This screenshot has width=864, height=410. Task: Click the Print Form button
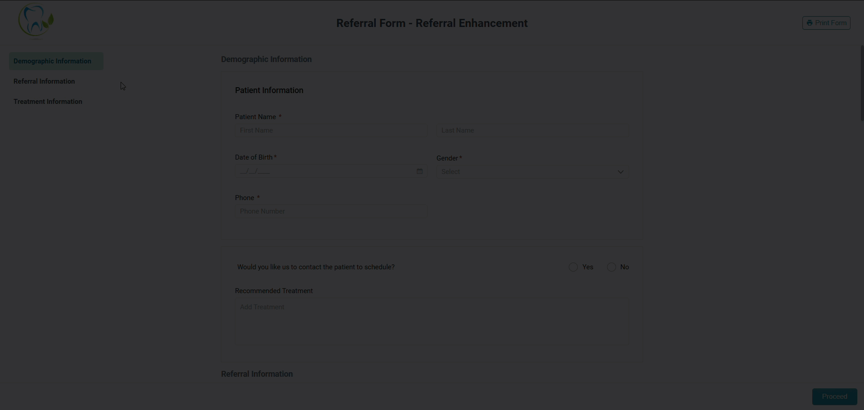(x=826, y=23)
